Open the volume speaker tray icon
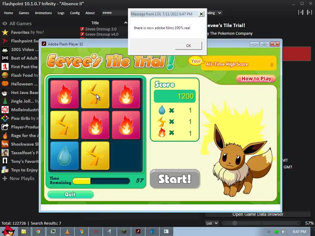The width and height of the screenshot is (315, 236). coord(284,232)
